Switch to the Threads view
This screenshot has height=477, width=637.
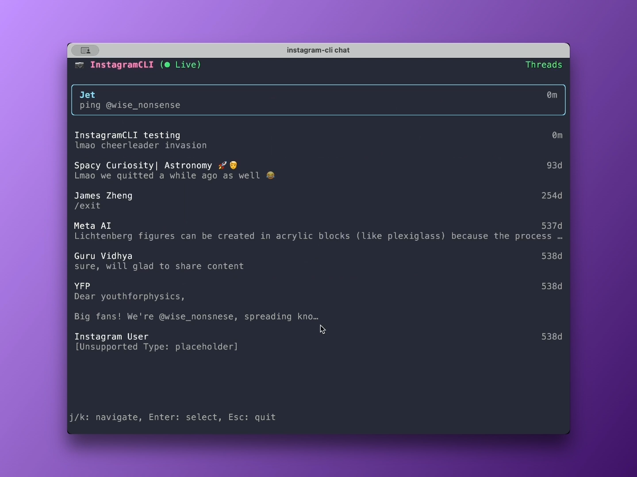click(x=544, y=65)
